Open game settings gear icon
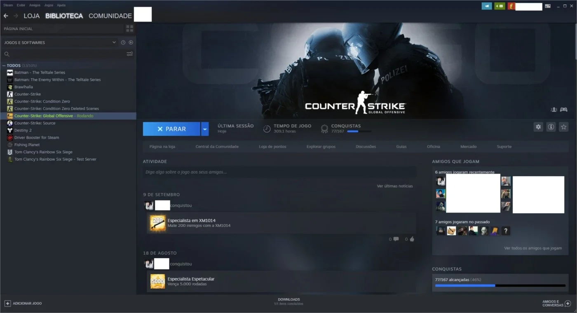This screenshot has width=577, height=313. pos(538,127)
